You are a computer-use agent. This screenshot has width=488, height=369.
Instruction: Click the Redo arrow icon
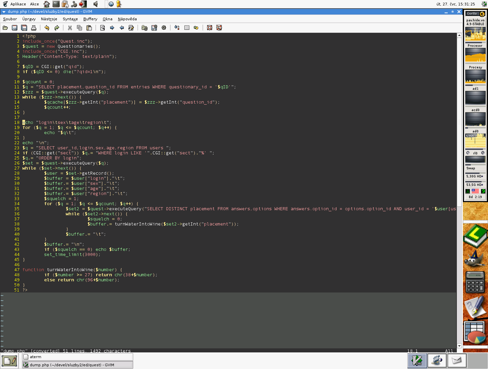[x=57, y=28]
